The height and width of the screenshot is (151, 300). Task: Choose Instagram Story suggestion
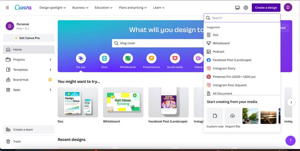pos(242,68)
